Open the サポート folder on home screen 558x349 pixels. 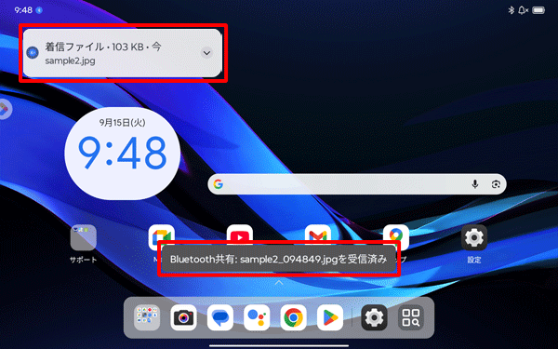click(x=84, y=238)
